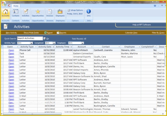This screenshot has width=167, height=116.
Task: Open the Opportunities star icon
Action: tap(38, 12)
